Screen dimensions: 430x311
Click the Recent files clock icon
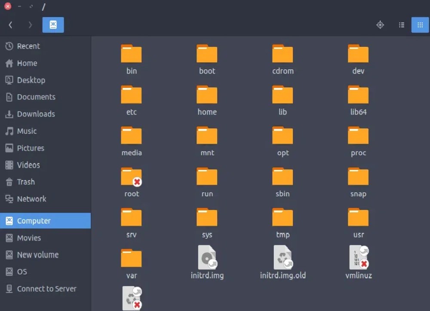[9, 46]
